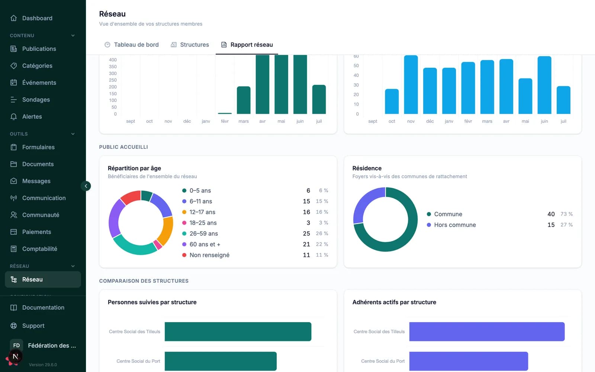The image size is (595, 372).
Task: Click the Hors commune legend dot
Action: pyautogui.click(x=429, y=225)
